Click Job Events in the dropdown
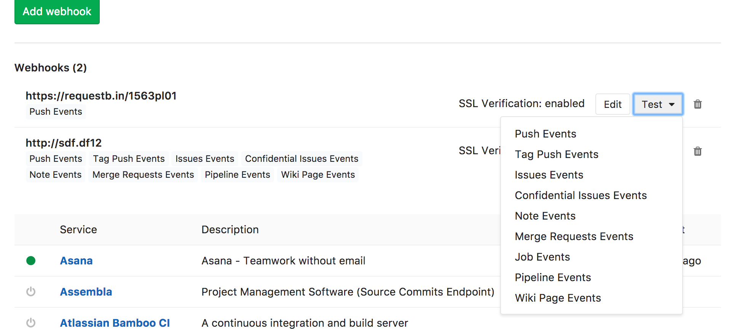 click(542, 257)
